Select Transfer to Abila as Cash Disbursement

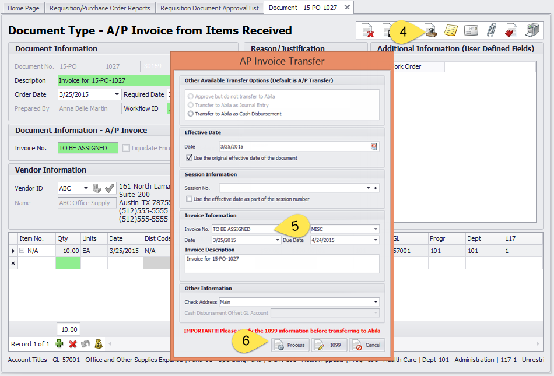click(191, 114)
